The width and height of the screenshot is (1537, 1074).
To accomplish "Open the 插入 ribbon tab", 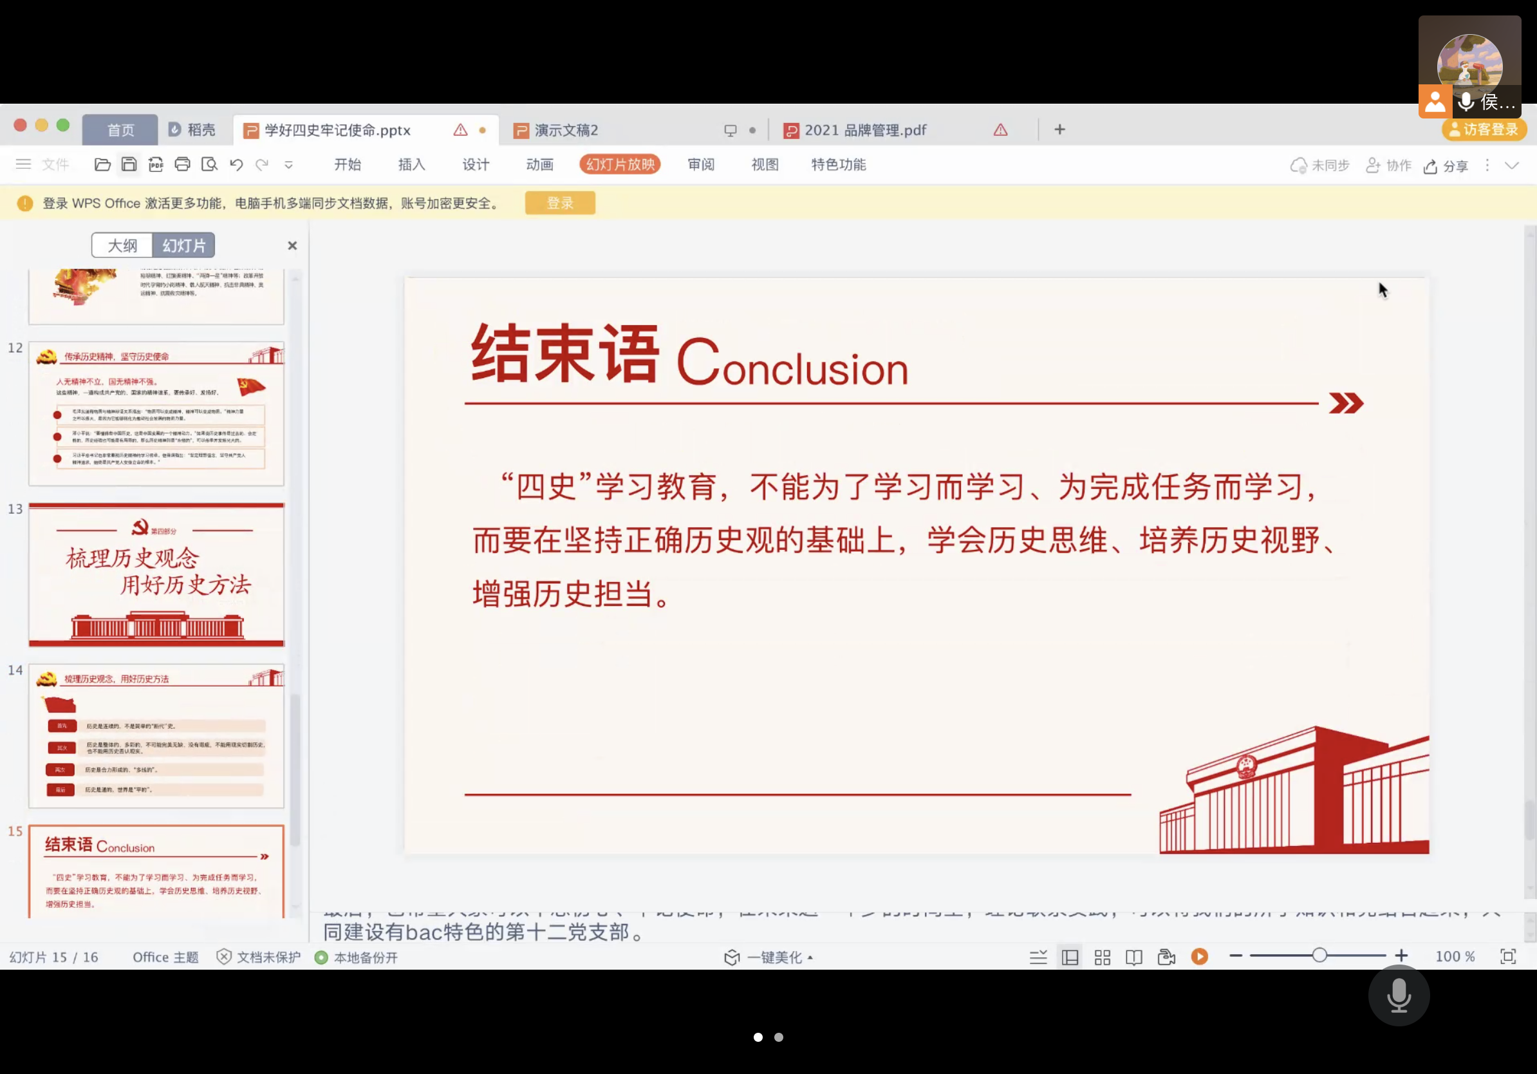I will click(412, 165).
